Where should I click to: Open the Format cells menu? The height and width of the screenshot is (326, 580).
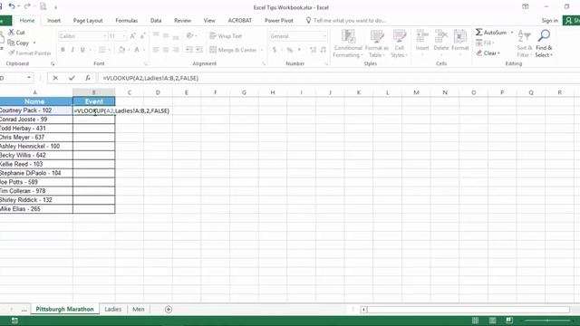(460, 43)
